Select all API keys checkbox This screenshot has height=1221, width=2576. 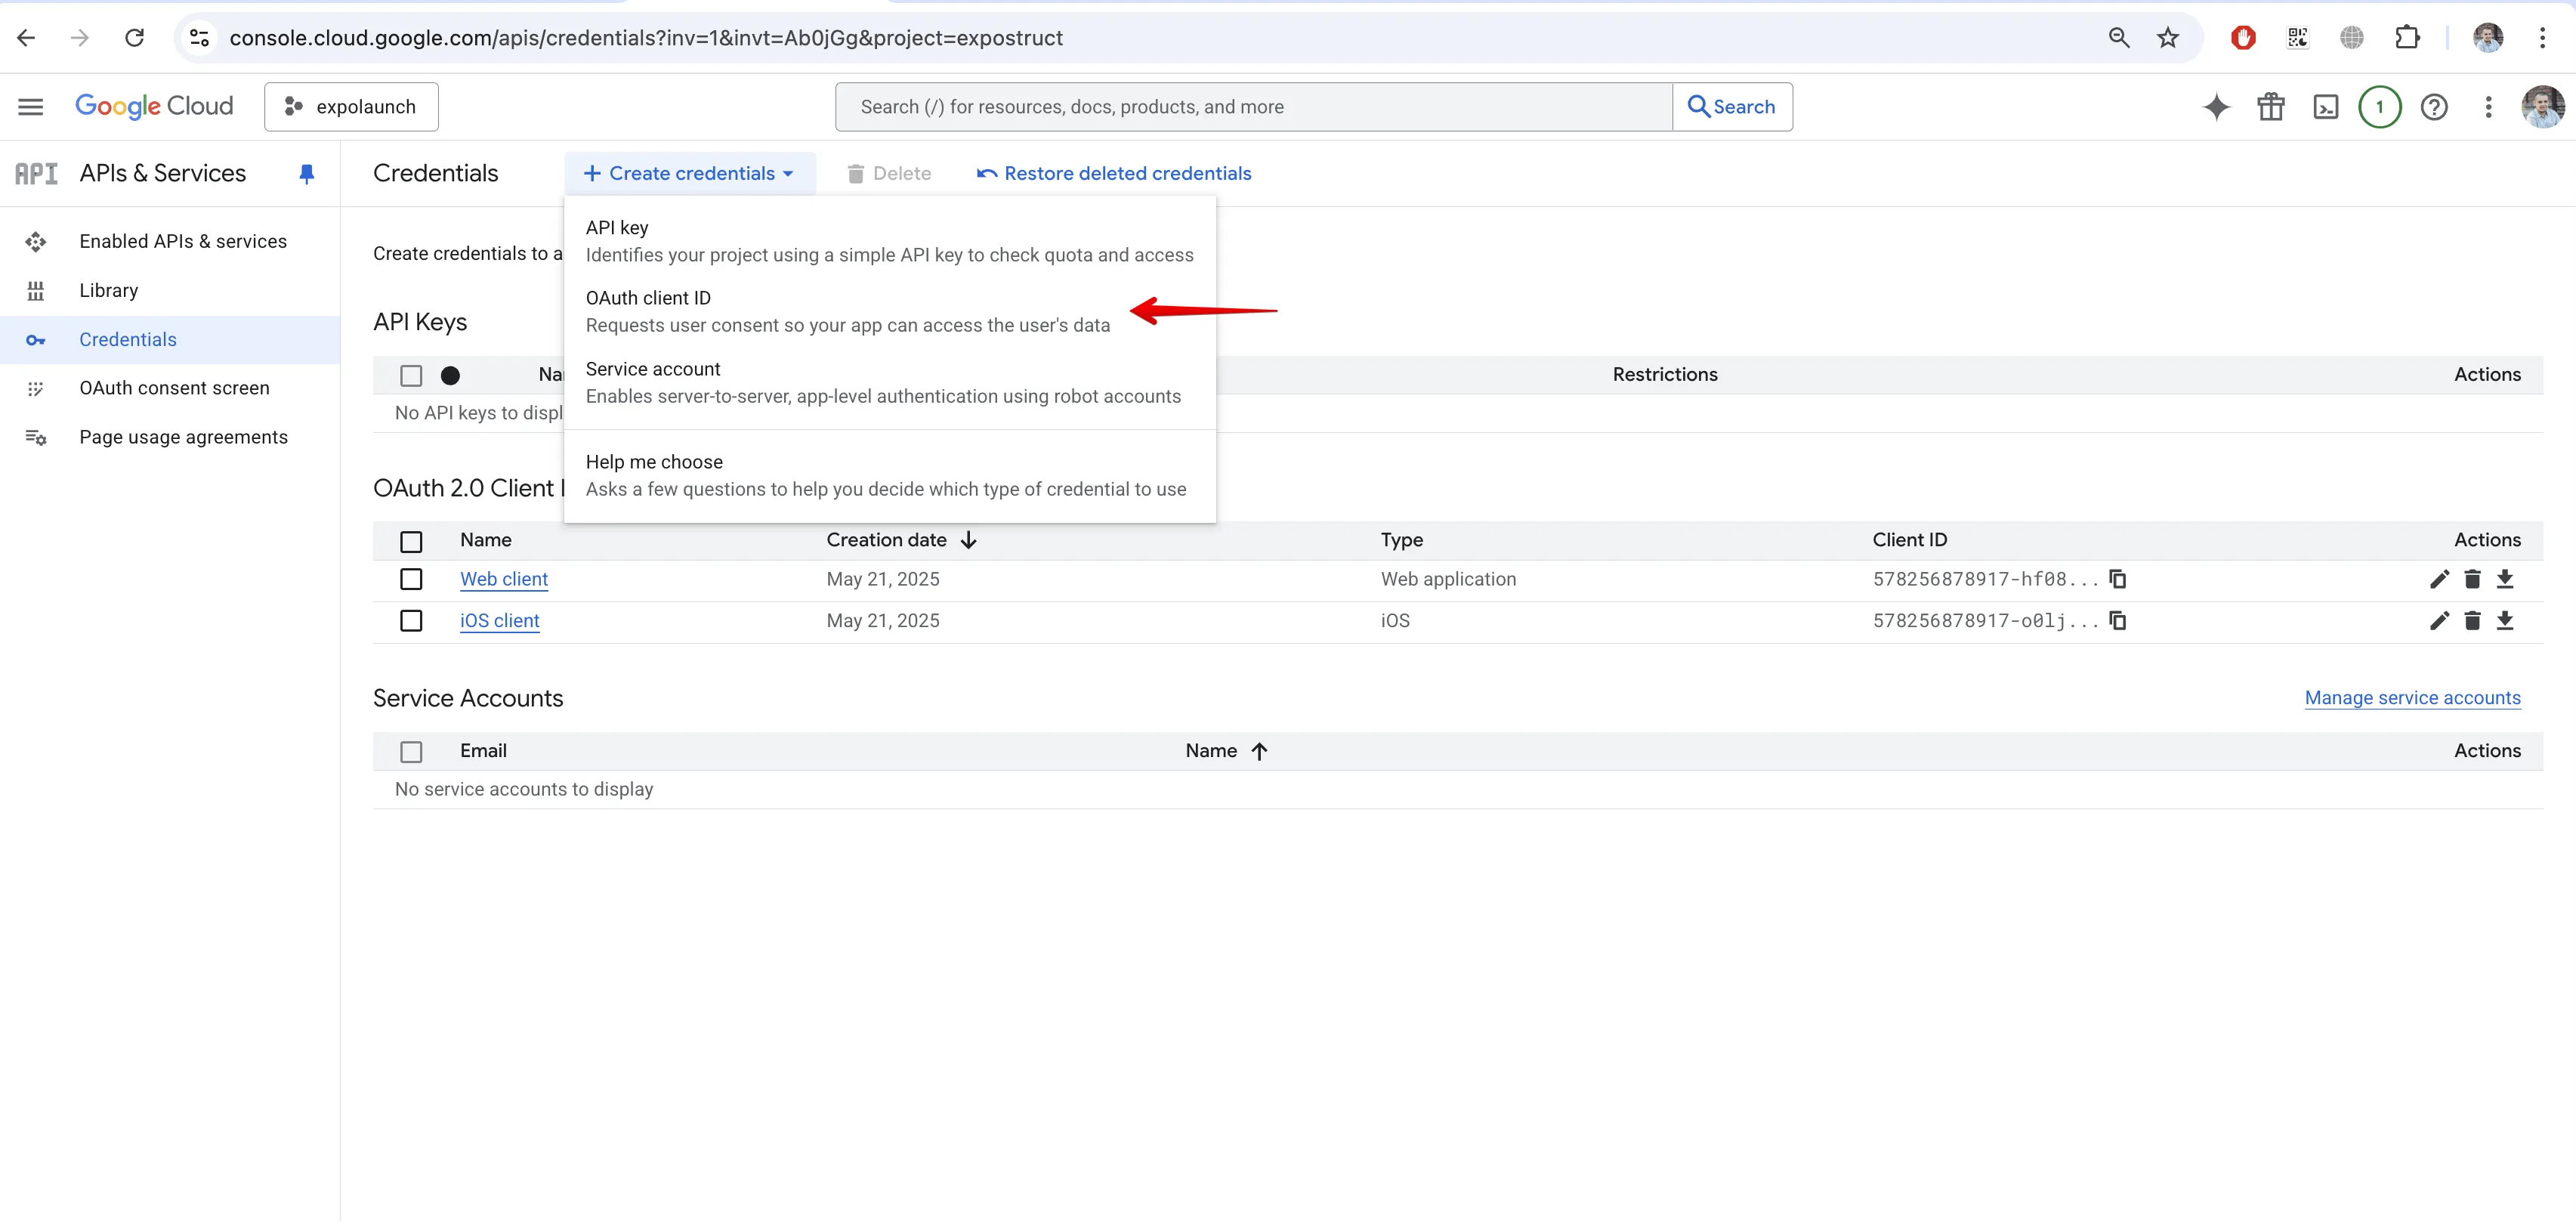point(411,376)
